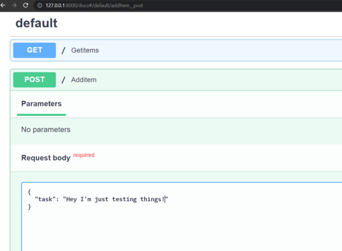
Task: Click the Request body heading
Action: click(x=46, y=158)
